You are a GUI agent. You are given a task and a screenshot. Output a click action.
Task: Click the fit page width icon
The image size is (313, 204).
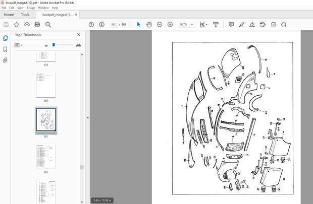pos(202,25)
